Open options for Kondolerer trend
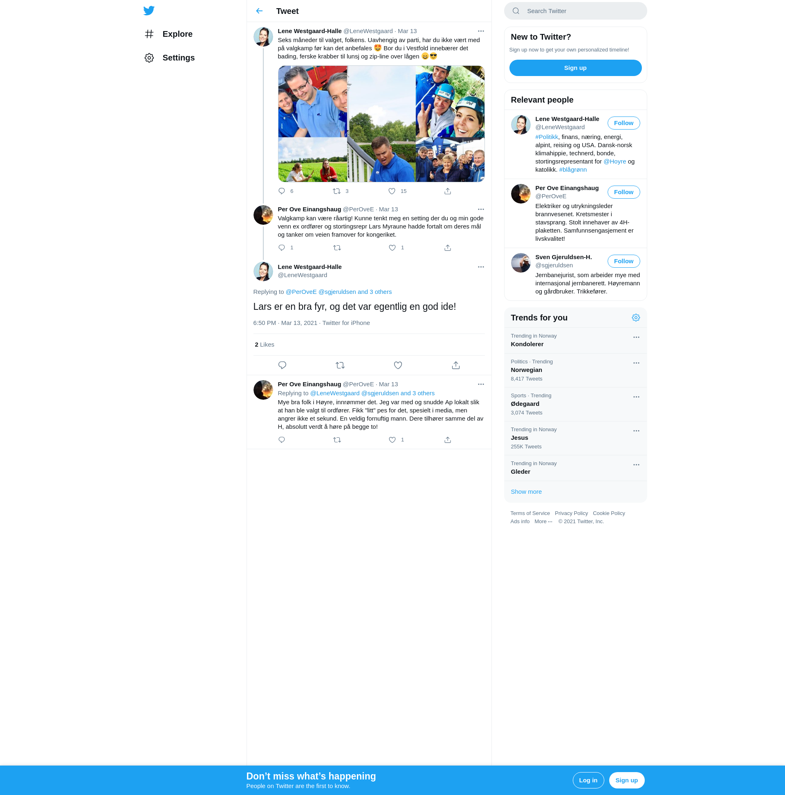785x795 pixels. [636, 338]
